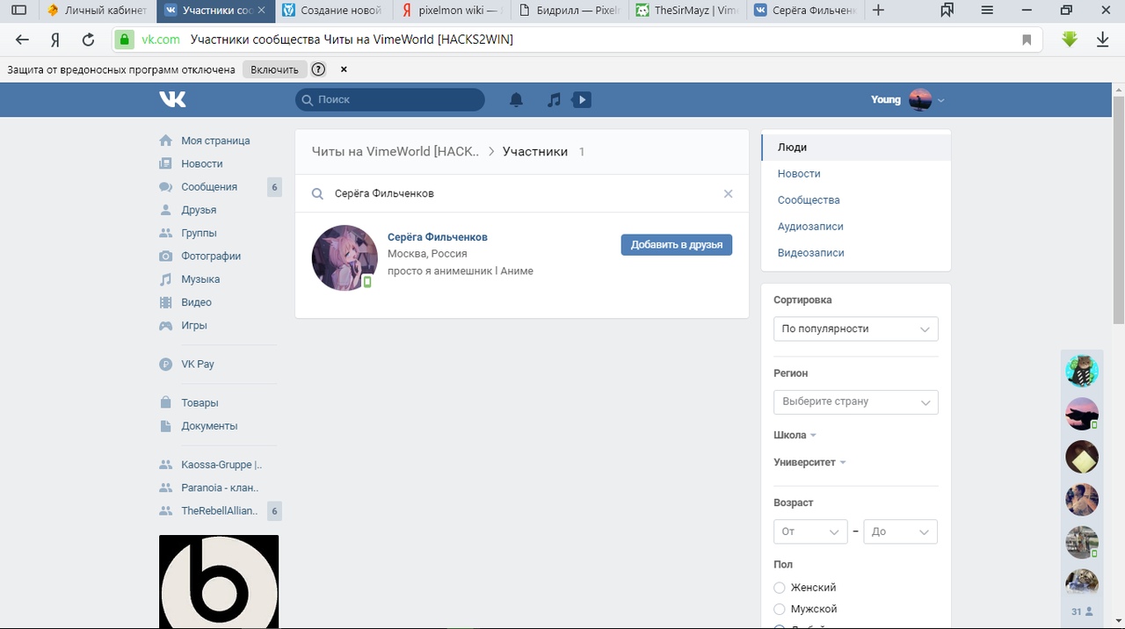Bookmark the page in address bar
1125x629 pixels.
(x=1027, y=40)
